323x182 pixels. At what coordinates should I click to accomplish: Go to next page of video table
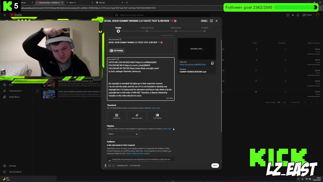[x=317, y=102]
